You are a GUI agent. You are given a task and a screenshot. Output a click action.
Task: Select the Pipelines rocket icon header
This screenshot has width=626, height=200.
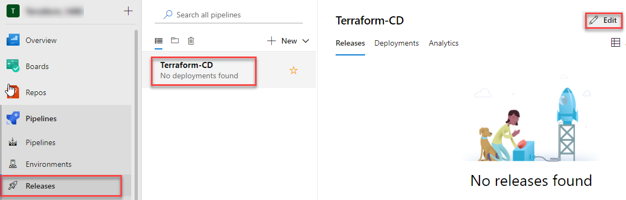(x=13, y=118)
